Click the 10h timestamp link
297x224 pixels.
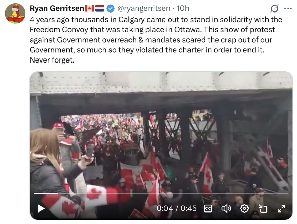click(183, 8)
